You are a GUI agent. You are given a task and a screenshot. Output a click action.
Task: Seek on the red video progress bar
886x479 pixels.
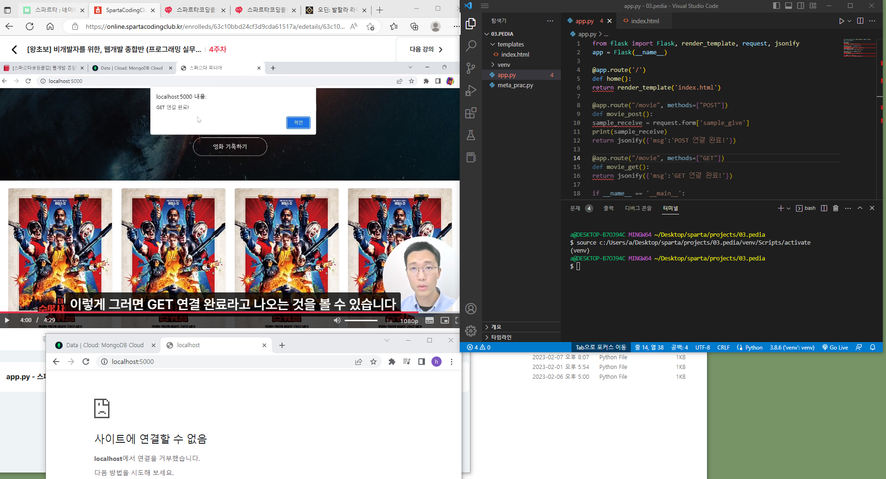tap(230, 312)
